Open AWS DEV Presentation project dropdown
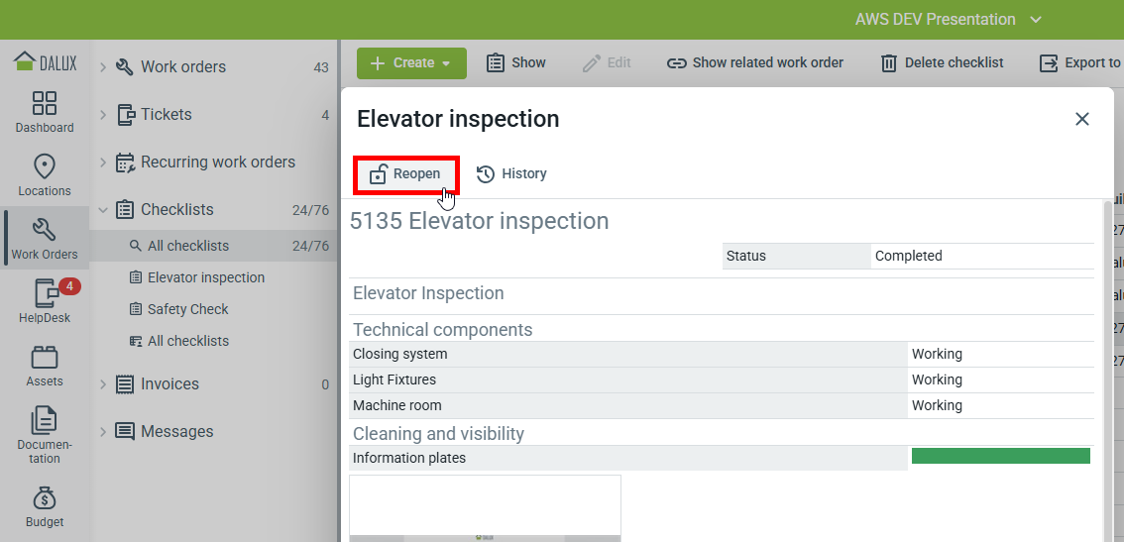The width and height of the screenshot is (1124, 542). [x=949, y=20]
